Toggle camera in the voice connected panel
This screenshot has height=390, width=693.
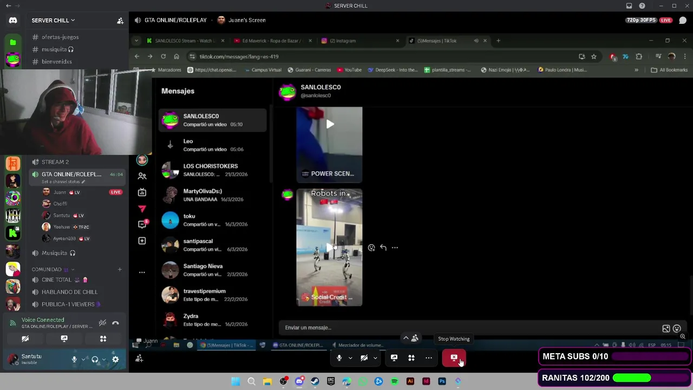25,339
